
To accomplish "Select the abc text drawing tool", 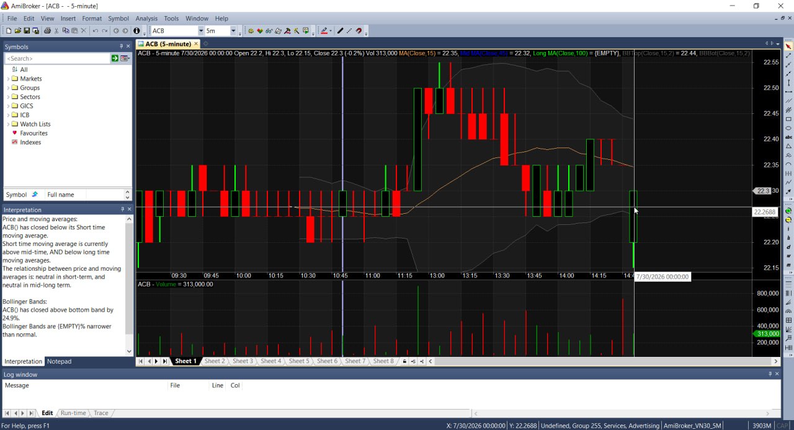I will (x=788, y=137).
